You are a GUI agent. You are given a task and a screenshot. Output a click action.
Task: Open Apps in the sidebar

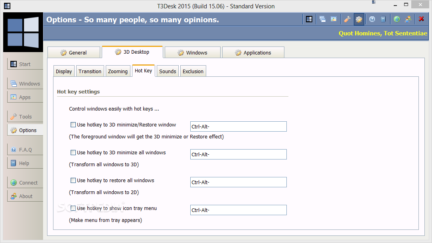25,97
